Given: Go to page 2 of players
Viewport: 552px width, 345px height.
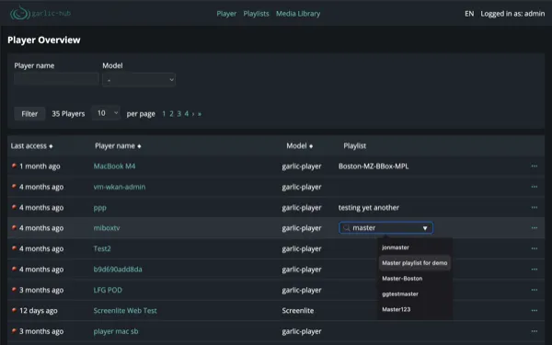Looking at the screenshot, I should click(171, 114).
